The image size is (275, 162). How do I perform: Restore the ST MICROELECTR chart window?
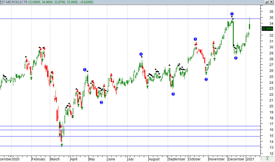[267, 2]
